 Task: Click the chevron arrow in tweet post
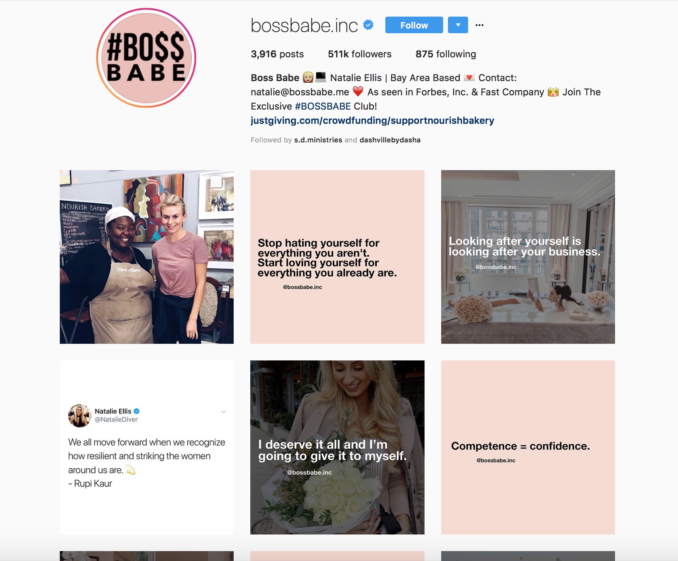[223, 412]
